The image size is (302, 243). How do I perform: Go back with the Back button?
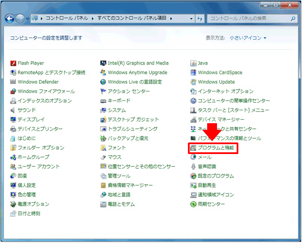click(10, 19)
